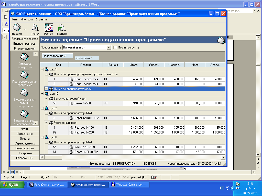Open the Справка menu
The height and width of the screenshot is (196, 262).
pyautogui.click(x=41, y=19)
